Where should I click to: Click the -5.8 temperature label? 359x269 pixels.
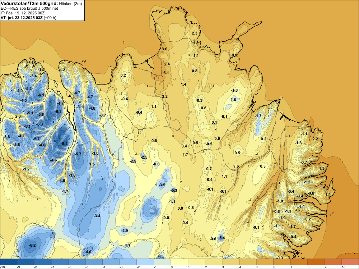coord(41,114)
